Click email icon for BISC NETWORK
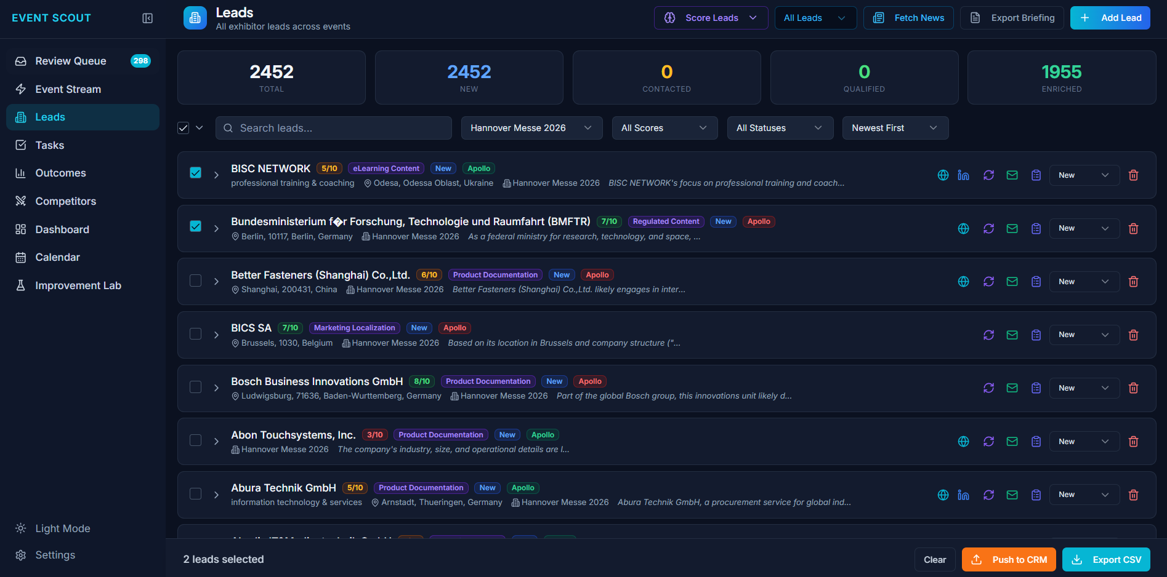The height and width of the screenshot is (577, 1167). pos(1012,175)
